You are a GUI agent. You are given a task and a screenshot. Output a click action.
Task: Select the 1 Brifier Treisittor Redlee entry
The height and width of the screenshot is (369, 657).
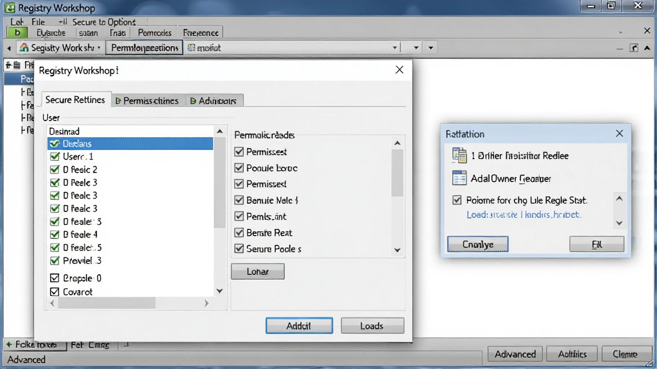tap(520, 156)
